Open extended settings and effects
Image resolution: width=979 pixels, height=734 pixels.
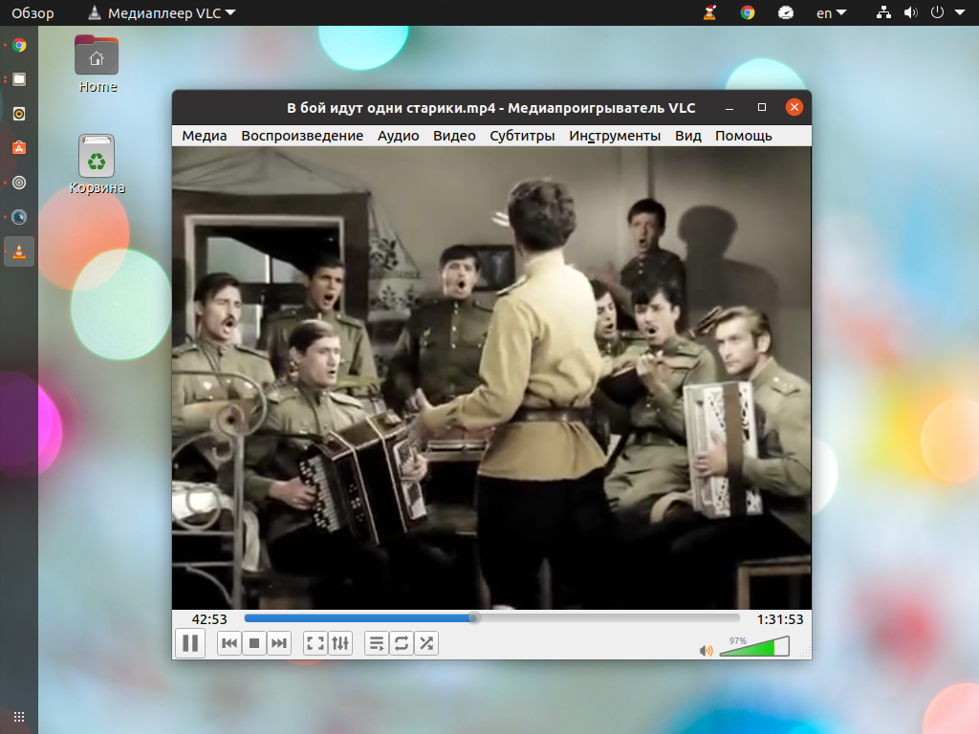coord(340,643)
